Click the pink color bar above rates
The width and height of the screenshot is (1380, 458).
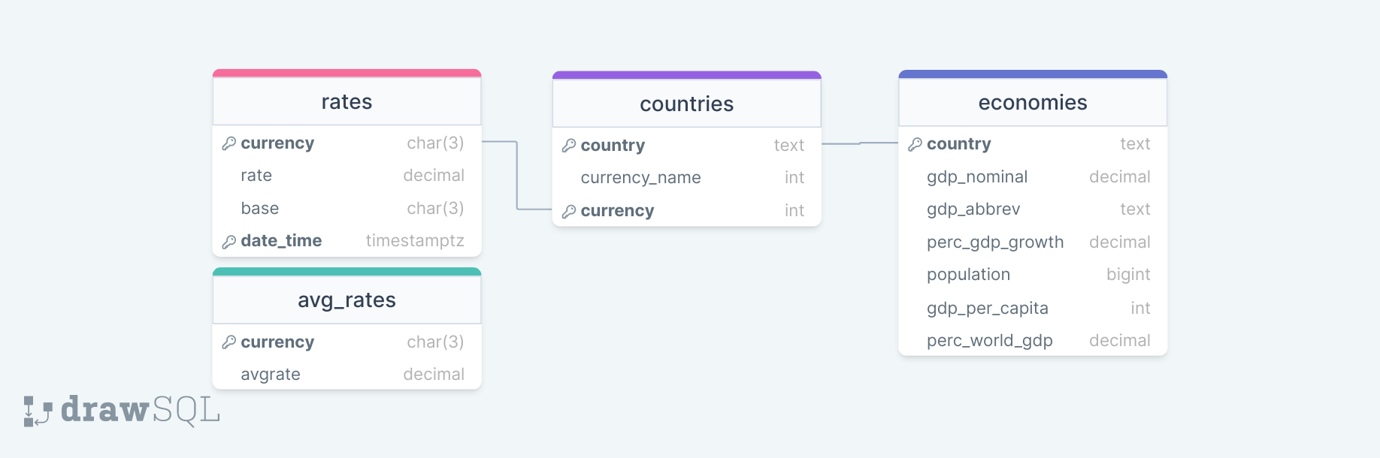click(x=347, y=74)
